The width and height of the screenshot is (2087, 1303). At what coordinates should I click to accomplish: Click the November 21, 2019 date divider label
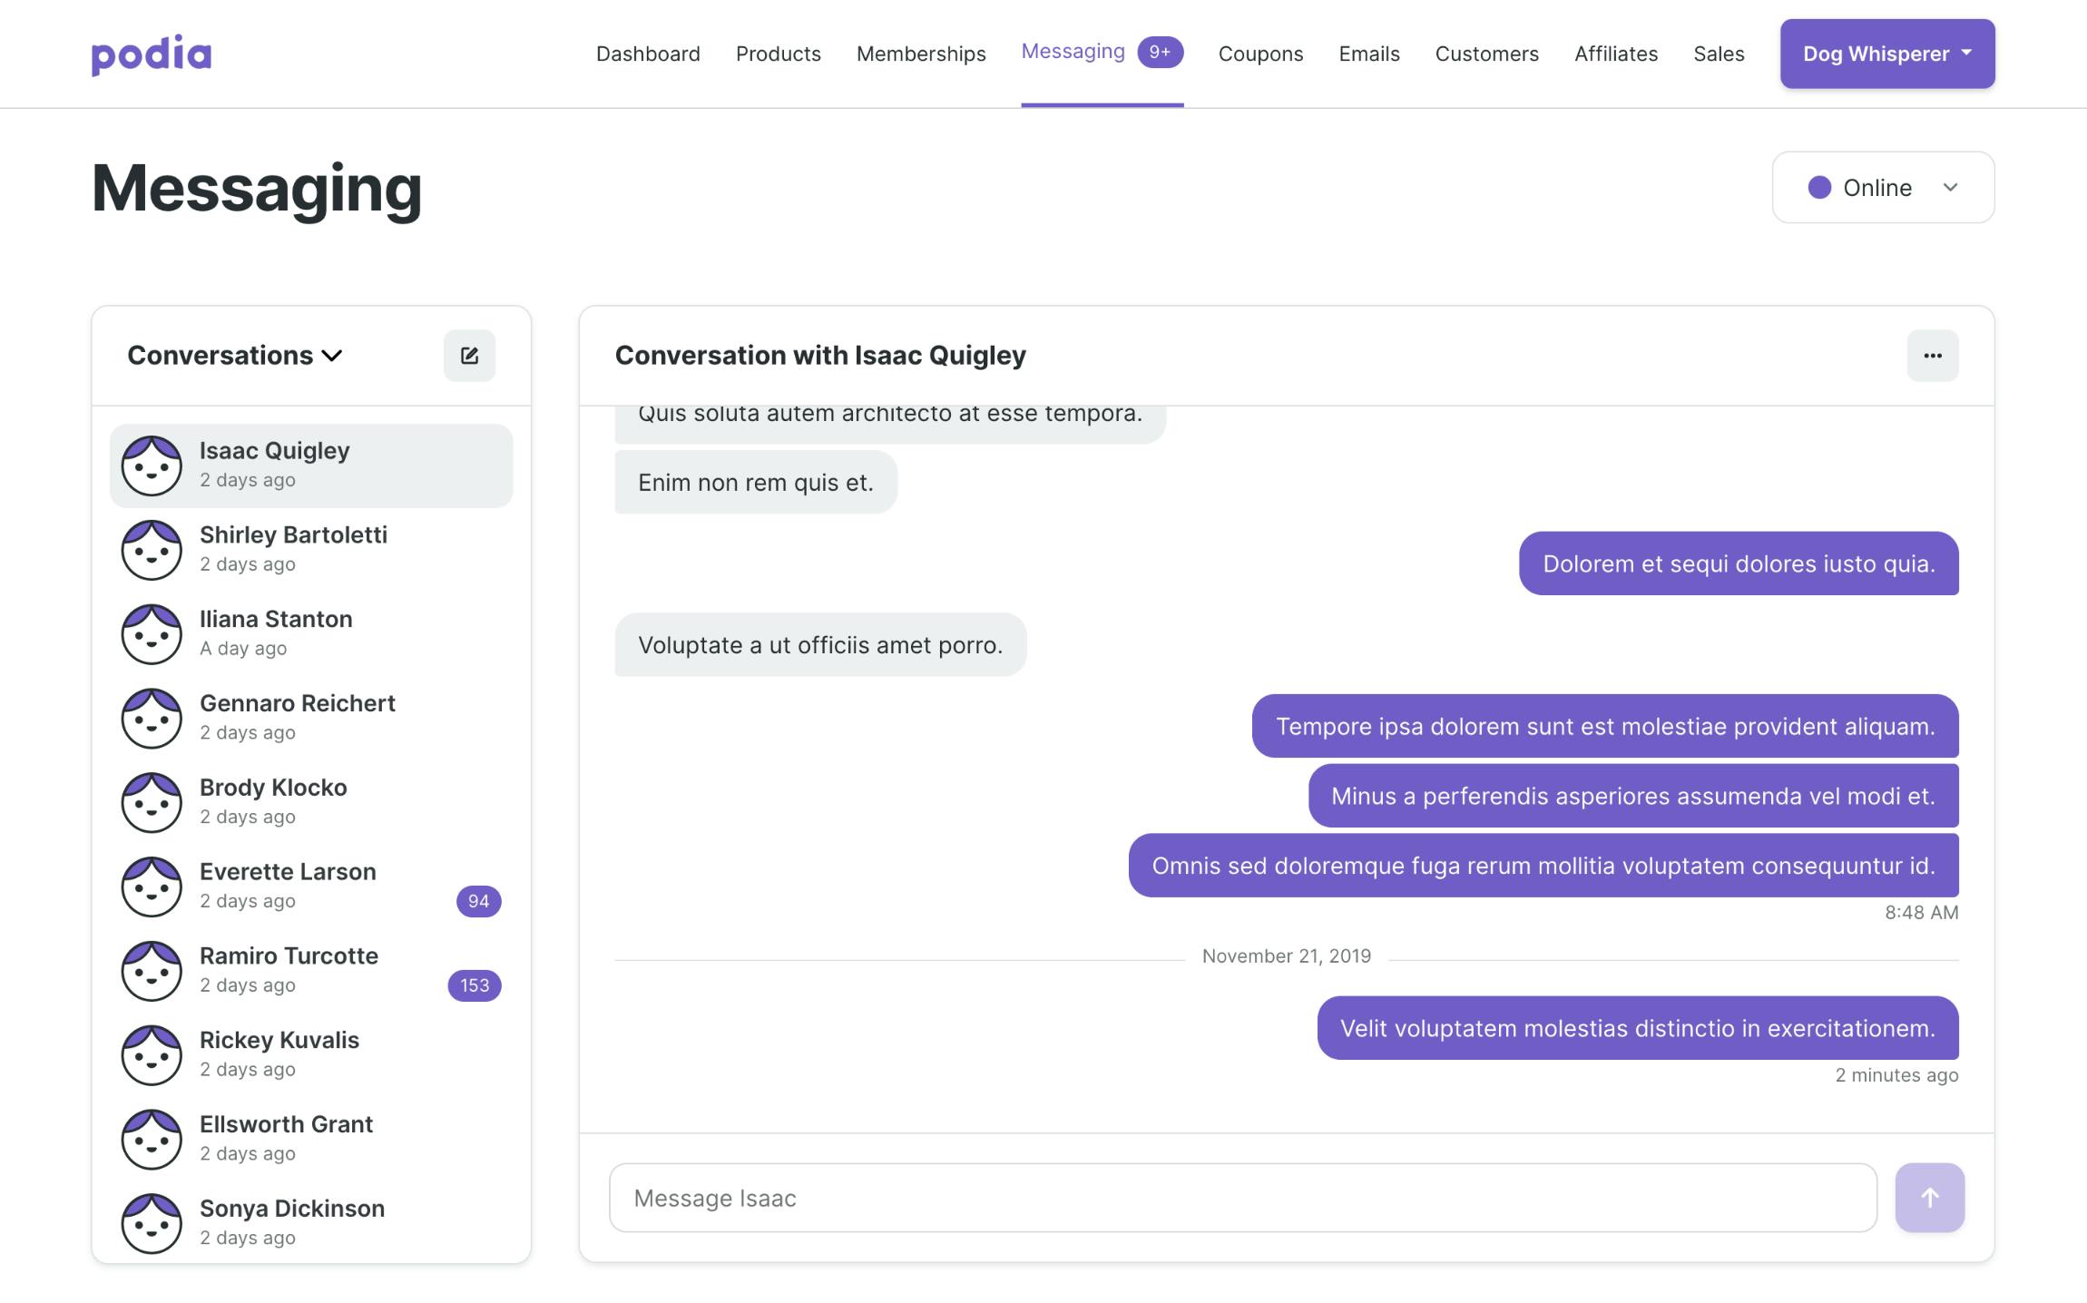point(1287,956)
